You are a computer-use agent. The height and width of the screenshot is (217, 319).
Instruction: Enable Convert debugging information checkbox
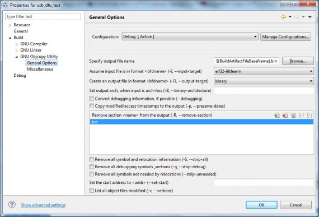click(x=92, y=99)
